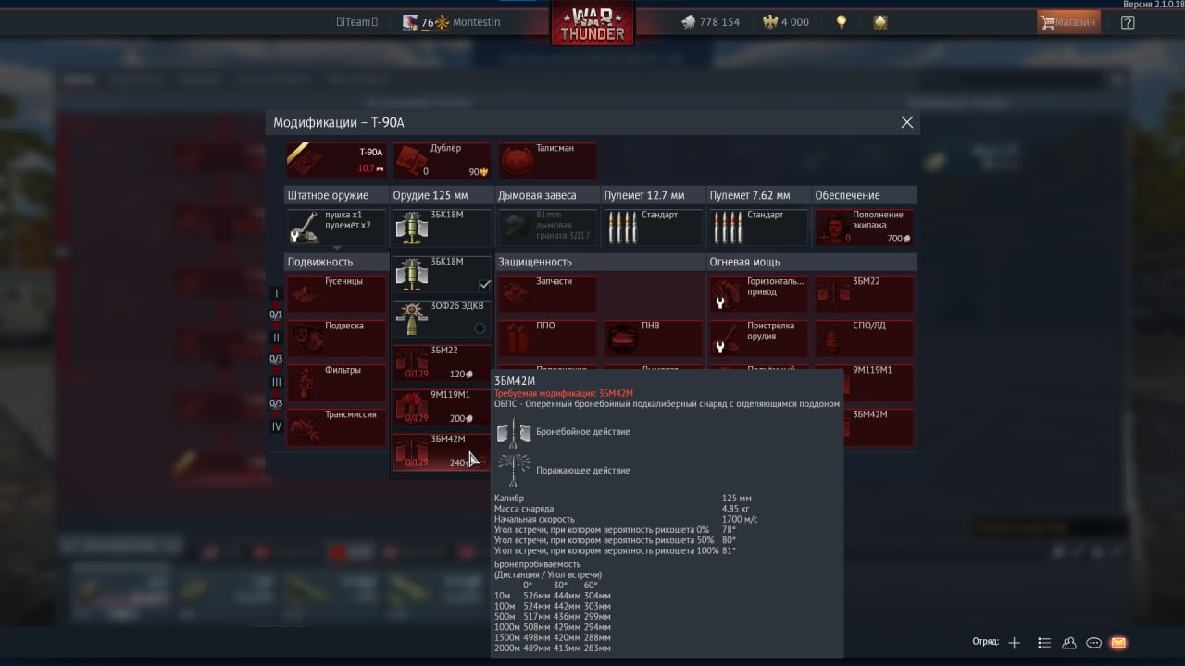Image resolution: width=1185 pixels, height=666 pixels.
Task: Open the Пулемёт 12.7 мм Стандарт belt slot
Action: [653, 227]
